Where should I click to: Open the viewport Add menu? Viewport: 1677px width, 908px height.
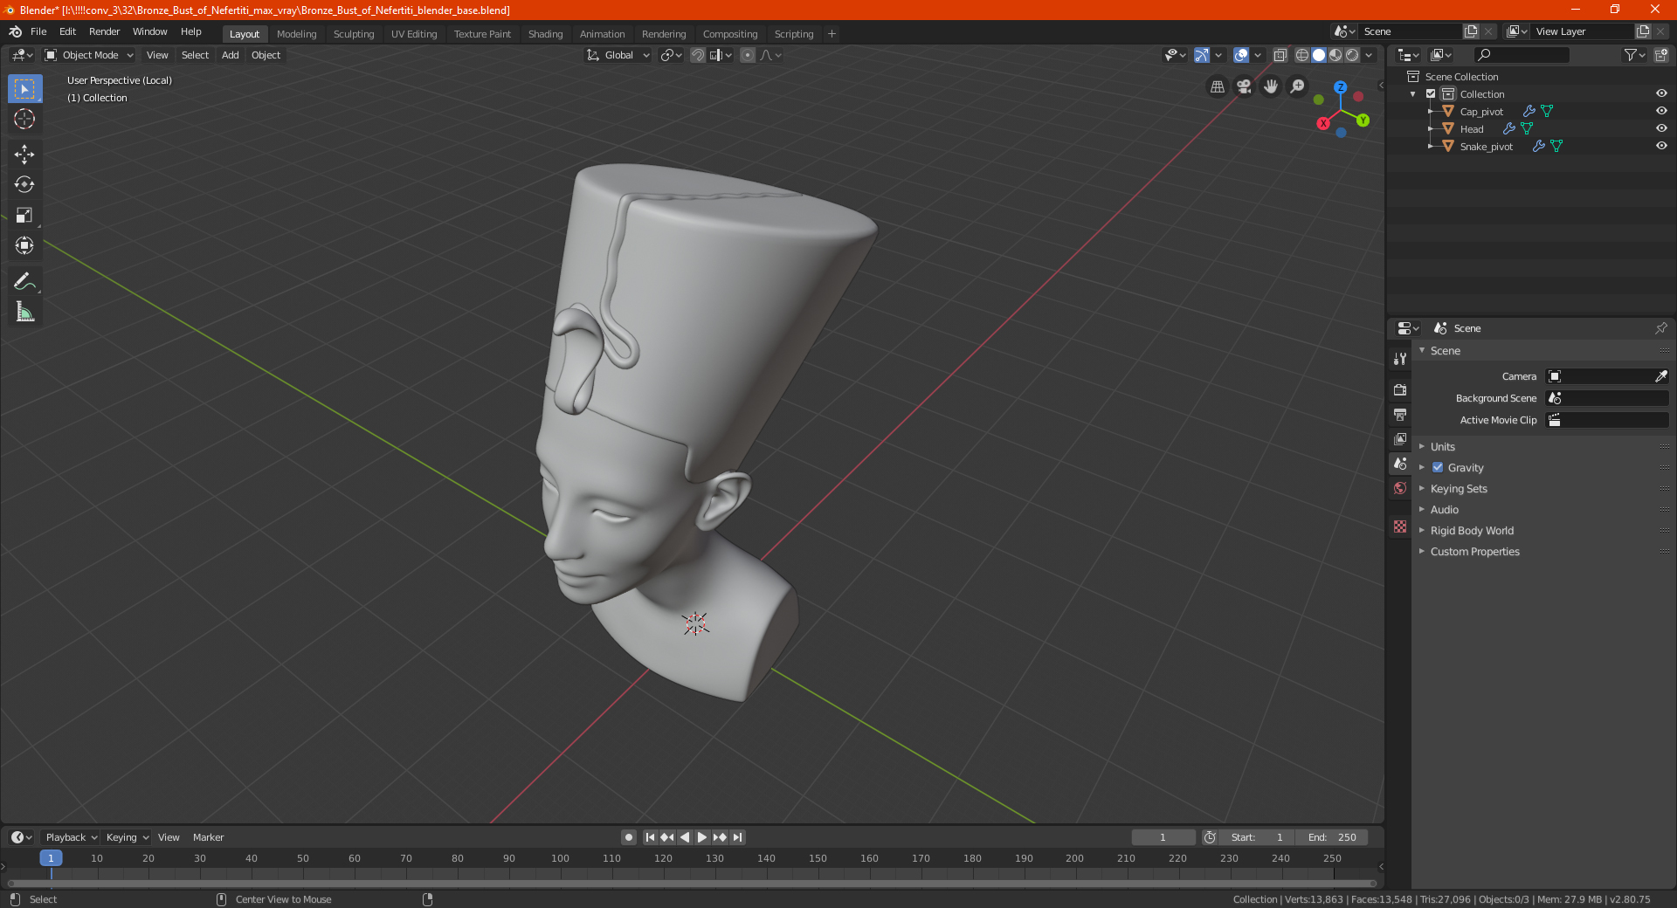230,55
